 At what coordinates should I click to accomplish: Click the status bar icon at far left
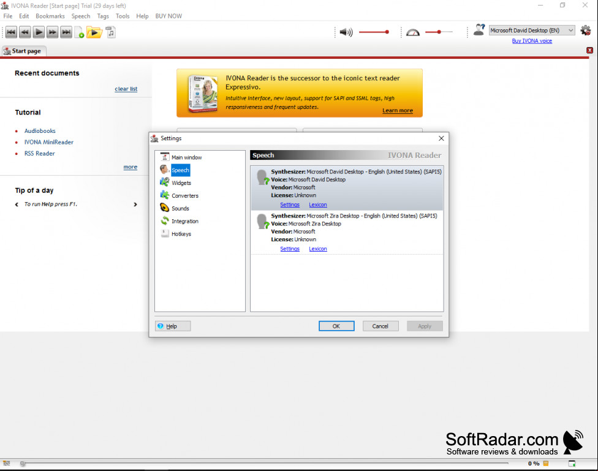tap(7, 464)
